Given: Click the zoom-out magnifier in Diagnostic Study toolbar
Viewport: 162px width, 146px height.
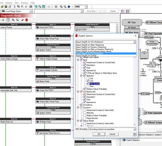Looking at the screenshot, I should (x=17, y=20).
